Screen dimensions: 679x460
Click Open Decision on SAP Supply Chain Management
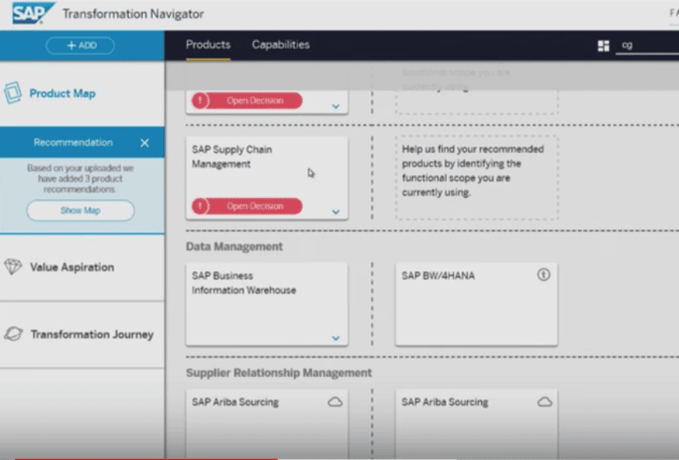point(247,206)
